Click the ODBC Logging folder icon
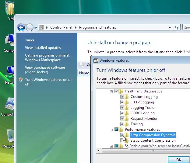 (x=126, y=113)
